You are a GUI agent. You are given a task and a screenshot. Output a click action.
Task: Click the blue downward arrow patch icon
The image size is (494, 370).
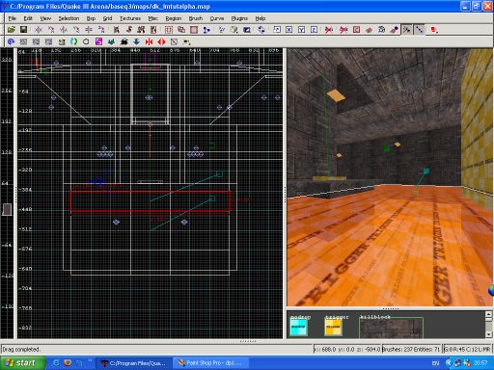(x=136, y=41)
